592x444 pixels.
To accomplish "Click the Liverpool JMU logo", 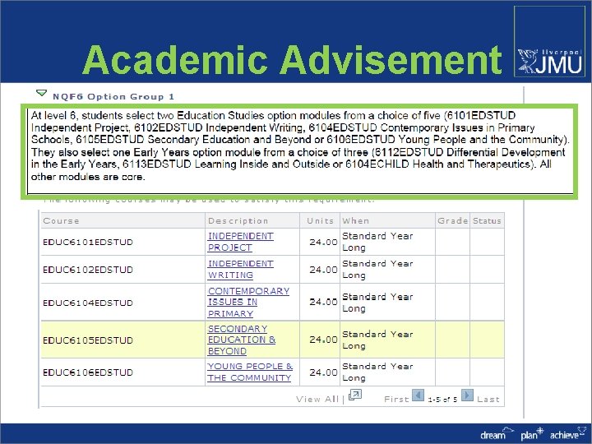I will [549, 42].
